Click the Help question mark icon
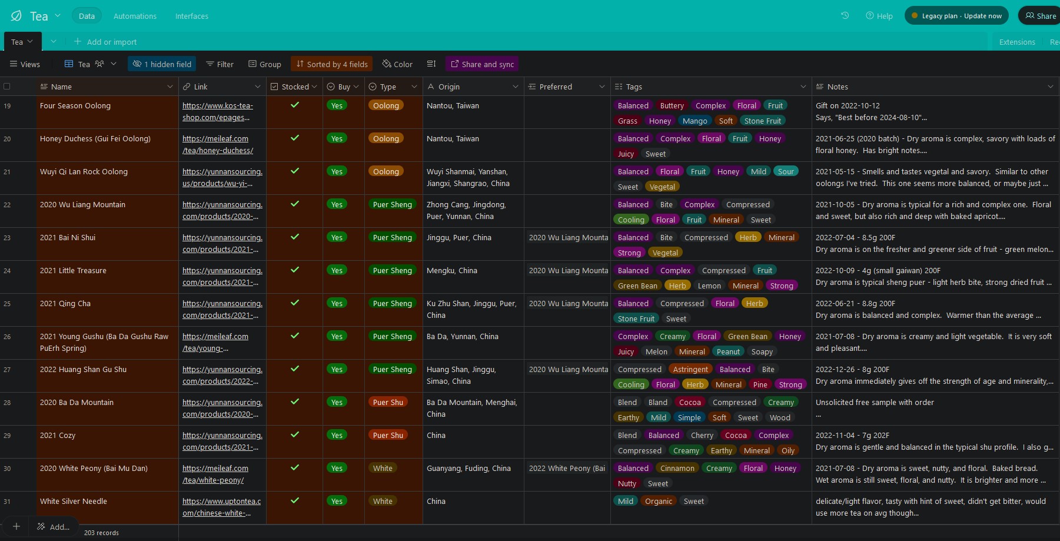1060x541 pixels. pos(869,16)
